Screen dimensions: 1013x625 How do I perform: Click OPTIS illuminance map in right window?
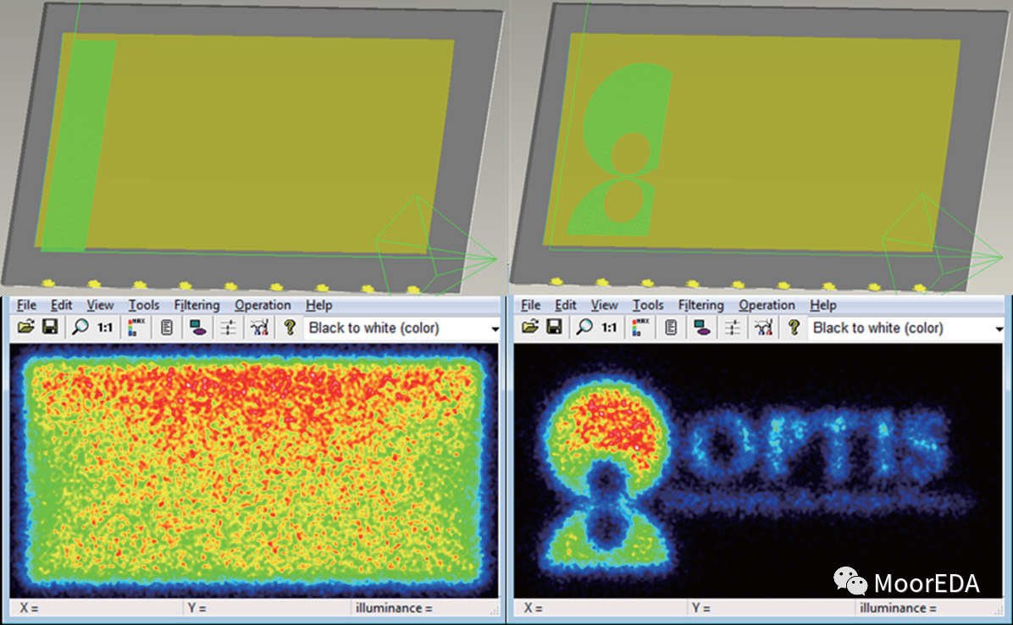click(758, 470)
